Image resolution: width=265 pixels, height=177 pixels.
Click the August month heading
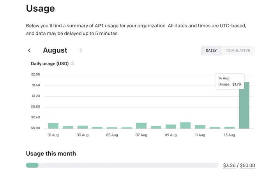coord(55,50)
